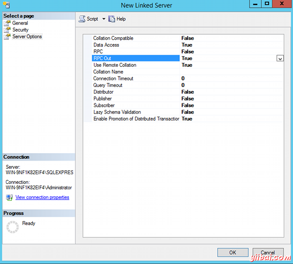Open the View connection properties link

coord(42,197)
